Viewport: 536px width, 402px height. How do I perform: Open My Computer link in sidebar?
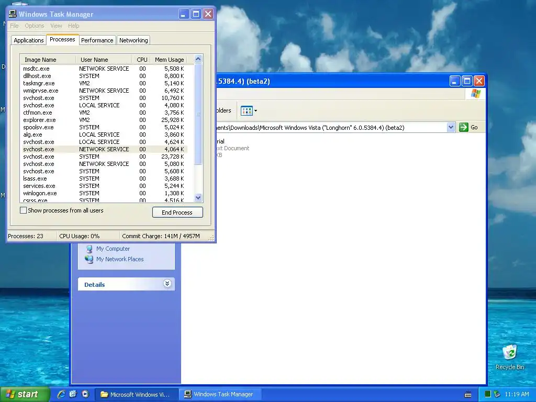click(x=113, y=249)
